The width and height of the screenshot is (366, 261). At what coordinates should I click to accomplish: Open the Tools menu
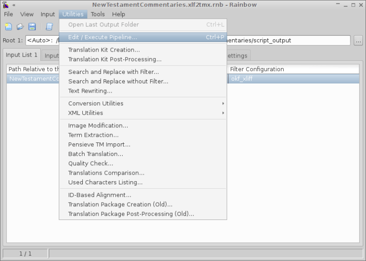pyautogui.click(x=98, y=14)
